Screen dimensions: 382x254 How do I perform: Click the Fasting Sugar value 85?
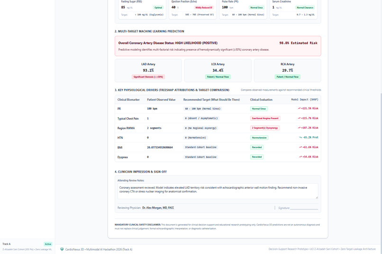pyautogui.click(x=123, y=7)
